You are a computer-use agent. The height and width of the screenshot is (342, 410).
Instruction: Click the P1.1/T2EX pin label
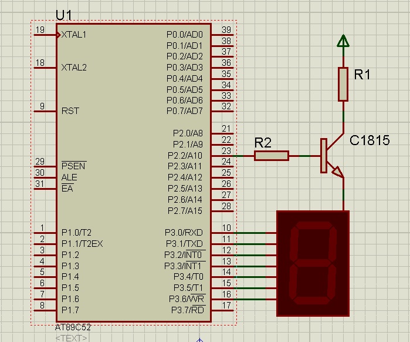[82, 244]
